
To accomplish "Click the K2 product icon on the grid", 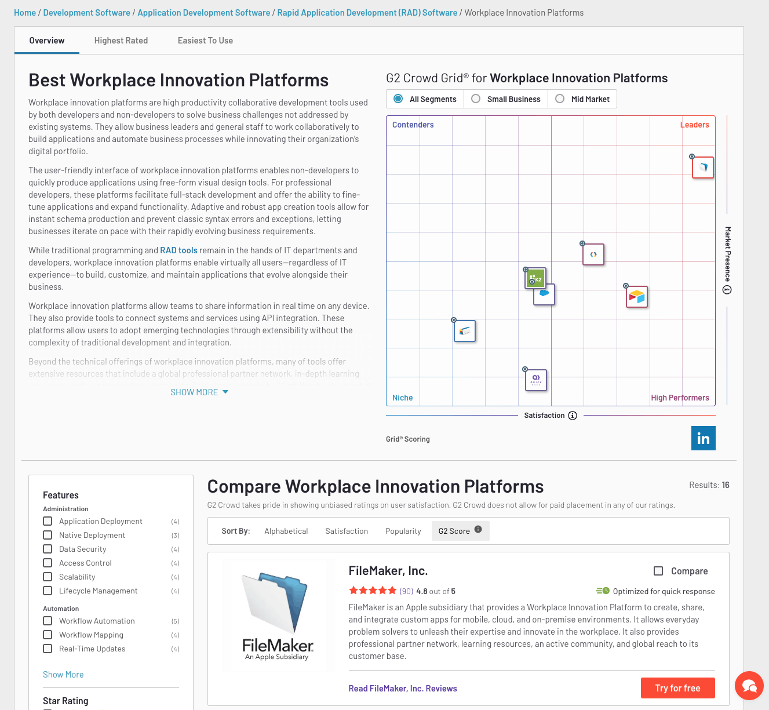I will (x=536, y=279).
